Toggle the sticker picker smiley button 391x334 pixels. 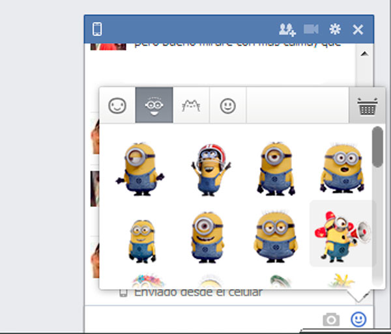coord(358,319)
